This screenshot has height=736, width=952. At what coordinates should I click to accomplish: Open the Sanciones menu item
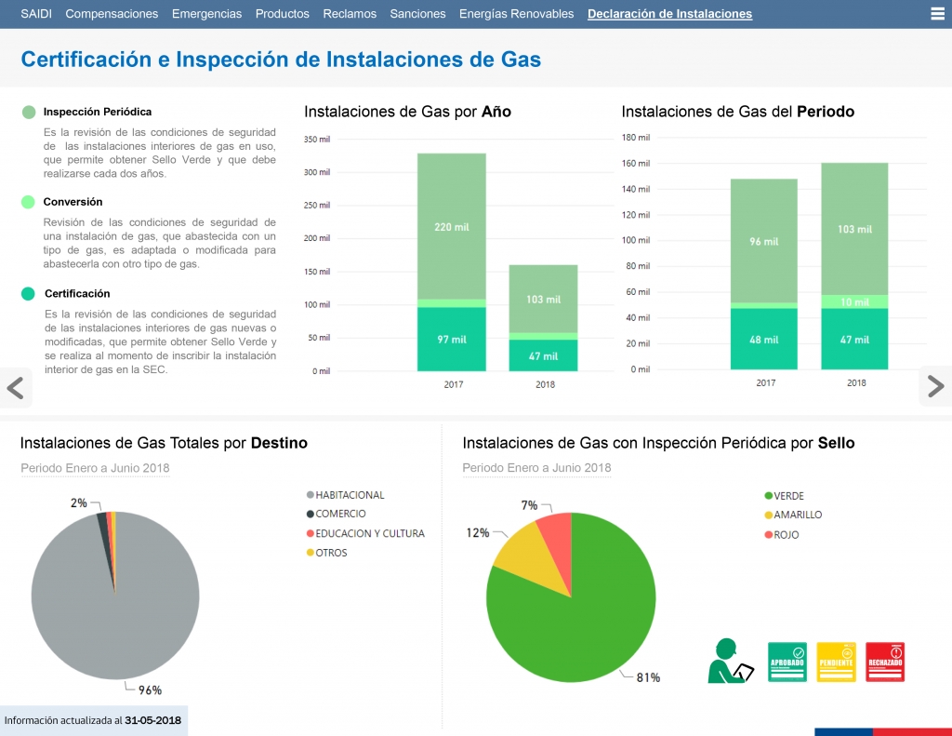417,14
